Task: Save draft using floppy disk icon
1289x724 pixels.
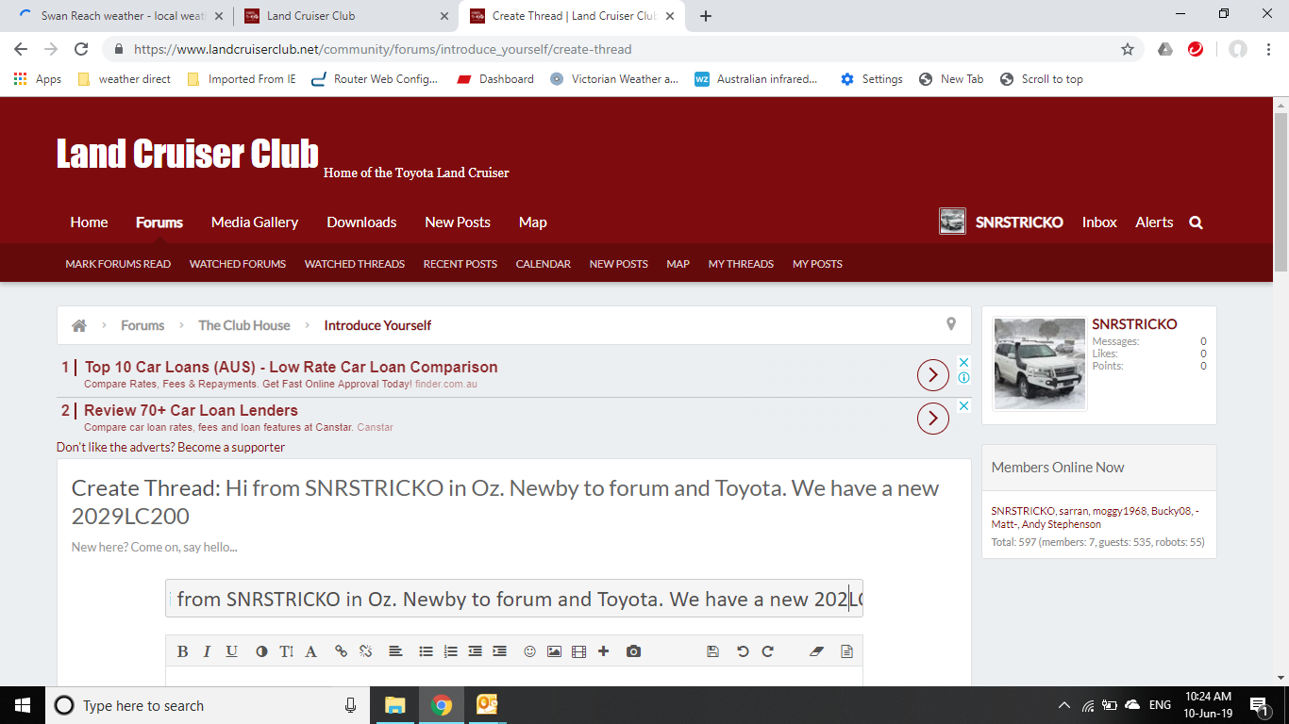Action: 712,651
